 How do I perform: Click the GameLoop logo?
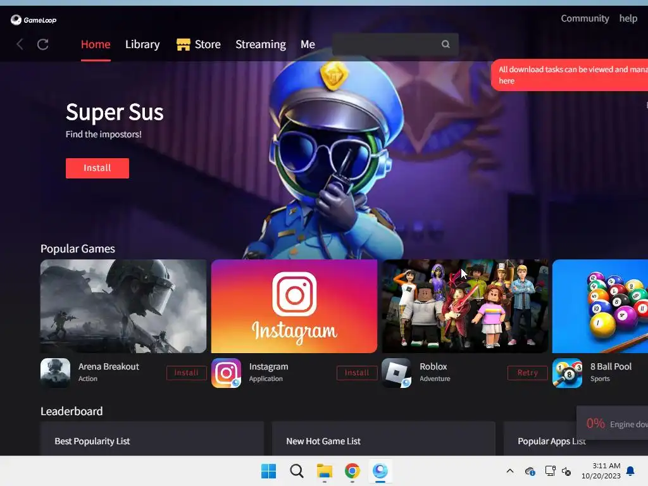pos(34,20)
